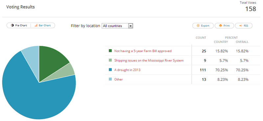
Task: Open the All countries location dropdown
Action: tap(117, 26)
